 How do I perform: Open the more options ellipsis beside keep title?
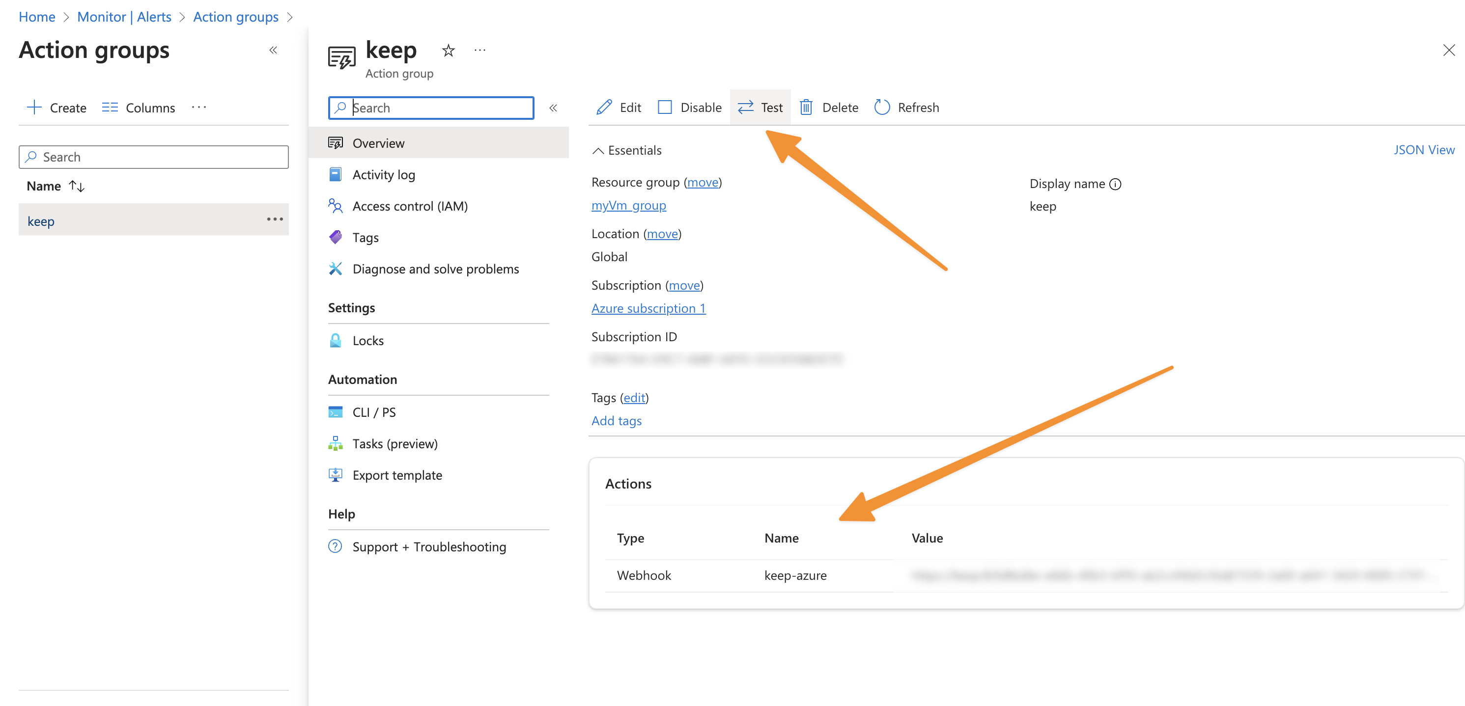480,50
